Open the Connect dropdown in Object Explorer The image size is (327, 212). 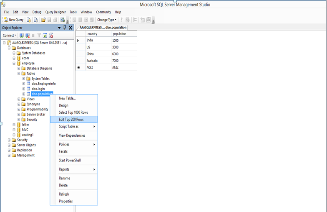point(9,36)
